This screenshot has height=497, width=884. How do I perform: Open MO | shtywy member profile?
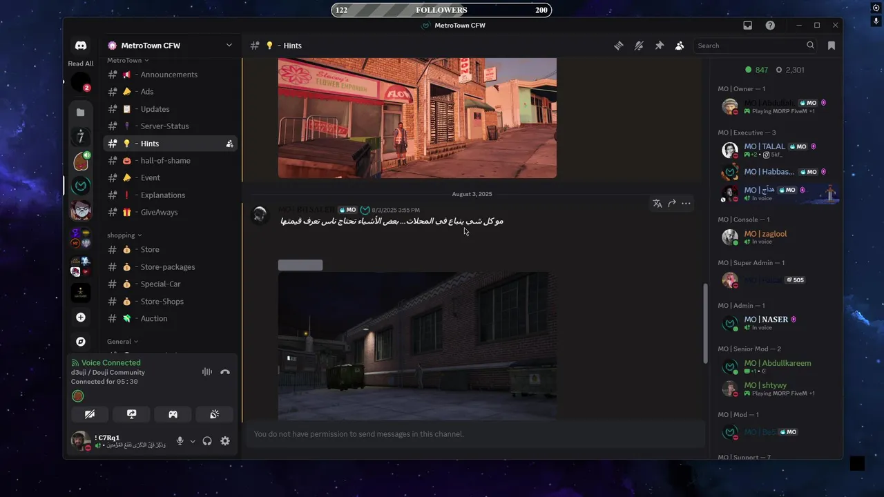tap(778, 389)
